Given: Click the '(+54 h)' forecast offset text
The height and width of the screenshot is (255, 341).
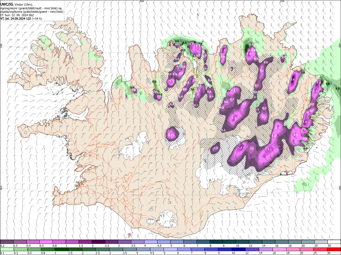Looking at the screenshot, I should pos(37,19).
